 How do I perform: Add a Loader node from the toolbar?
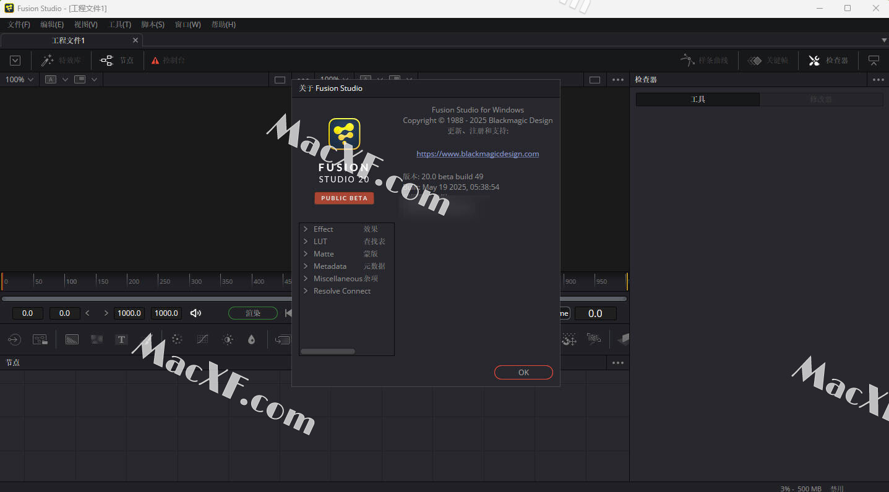tap(14, 339)
